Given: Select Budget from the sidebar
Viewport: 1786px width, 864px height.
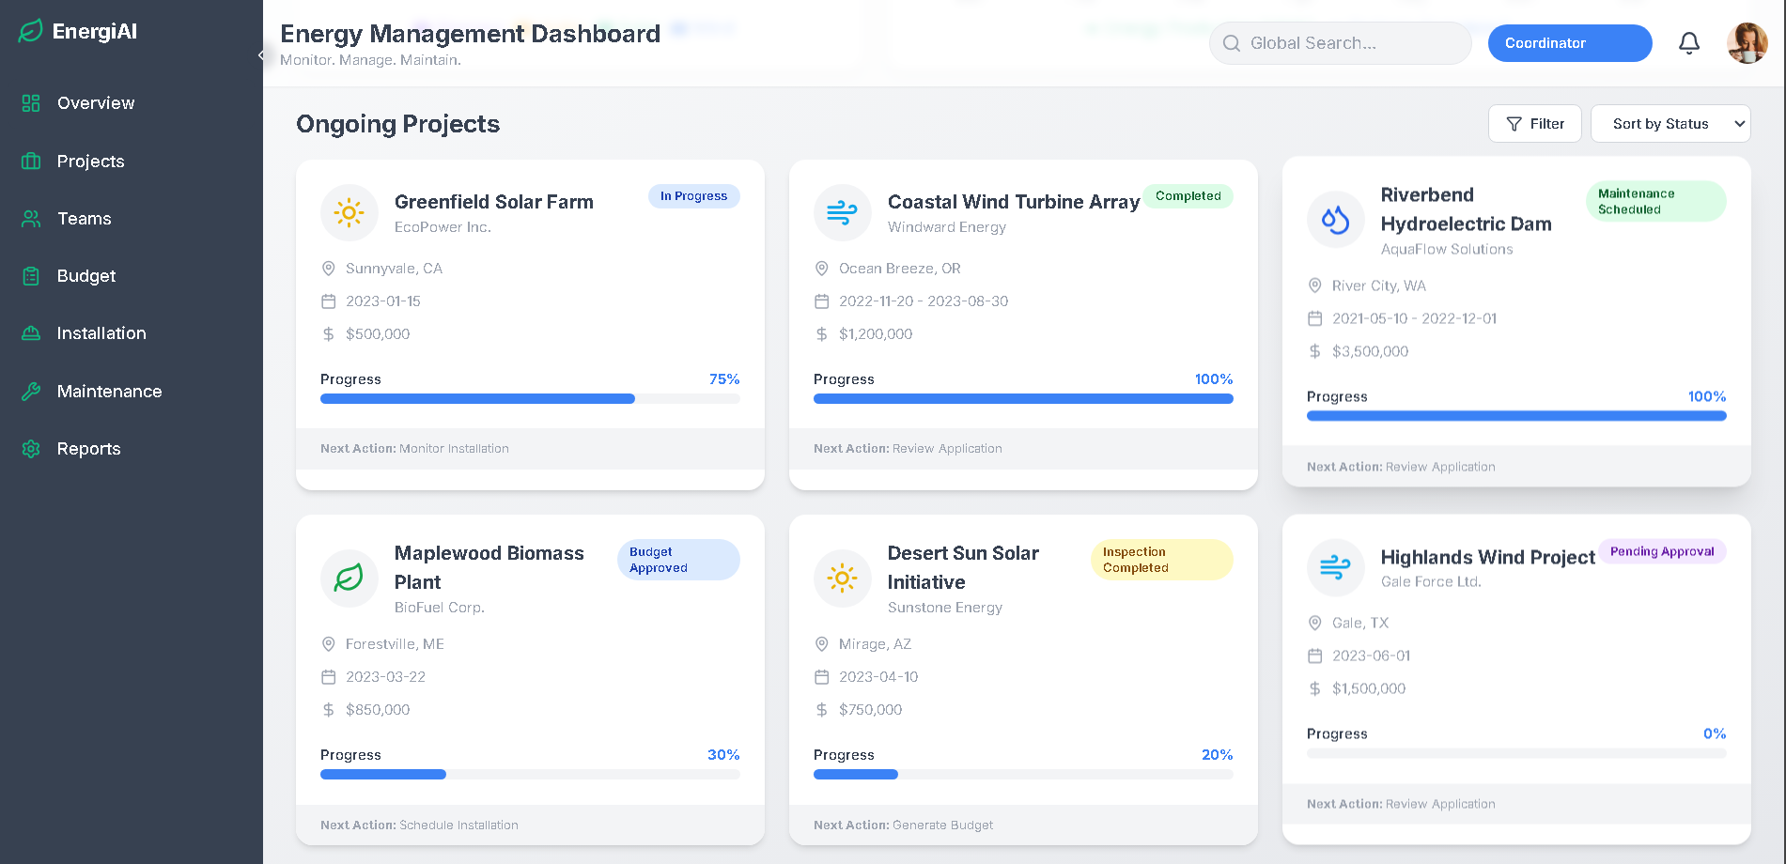Looking at the screenshot, I should (85, 276).
